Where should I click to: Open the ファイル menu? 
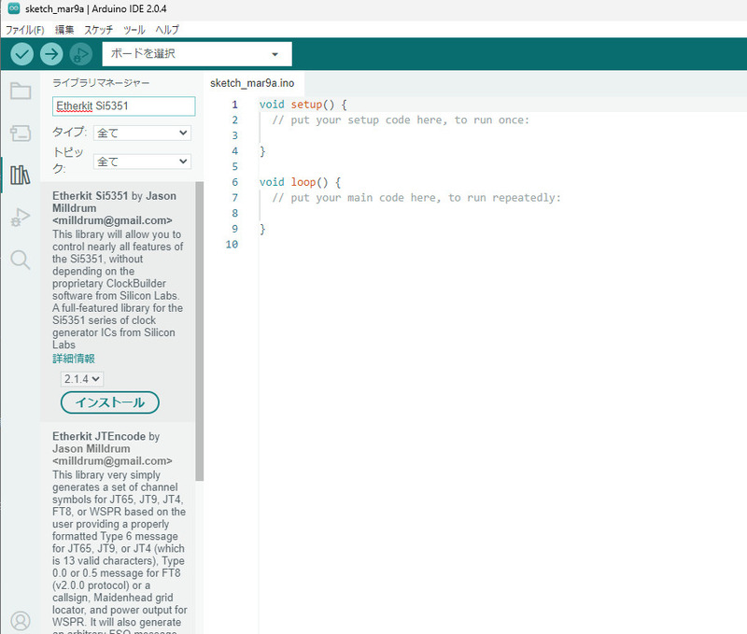[25, 30]
